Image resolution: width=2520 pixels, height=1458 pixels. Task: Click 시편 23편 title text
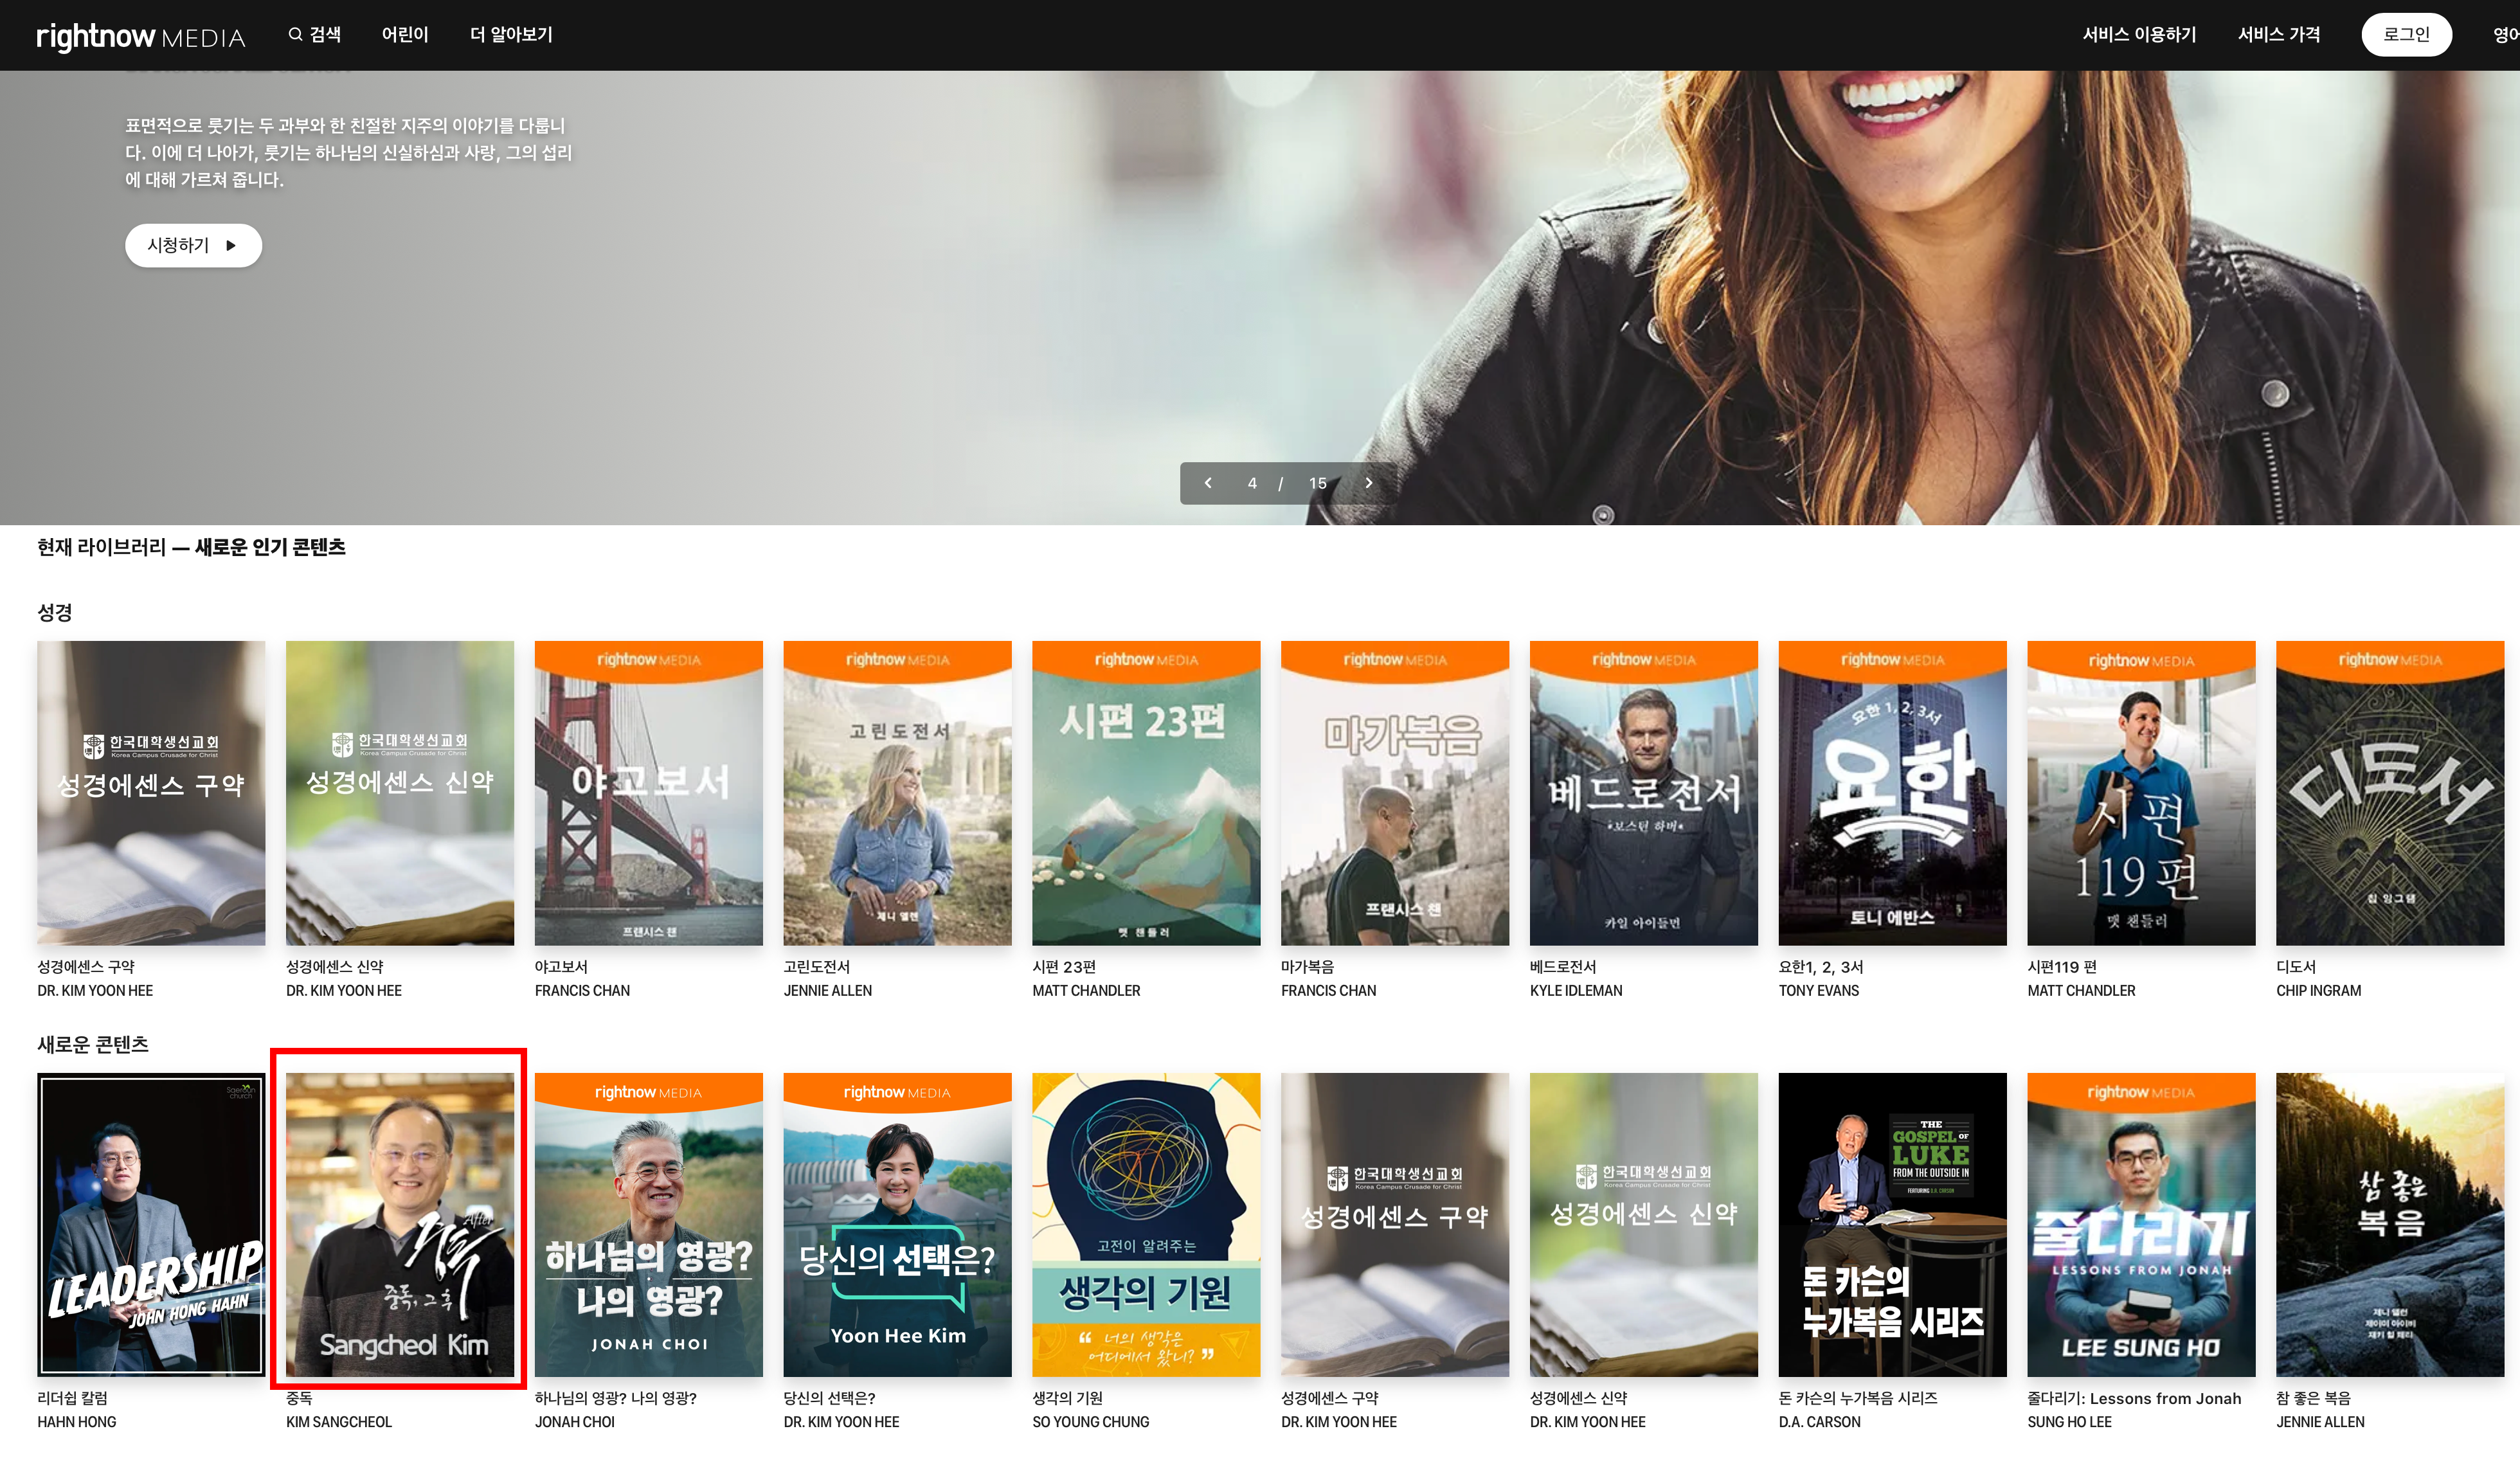(1064, 967)
